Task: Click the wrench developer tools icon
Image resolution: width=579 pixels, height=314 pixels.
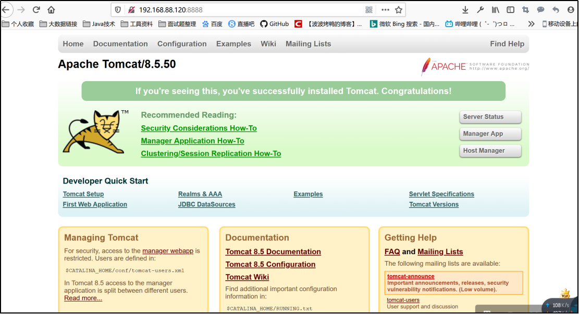Action: [480, 10]
